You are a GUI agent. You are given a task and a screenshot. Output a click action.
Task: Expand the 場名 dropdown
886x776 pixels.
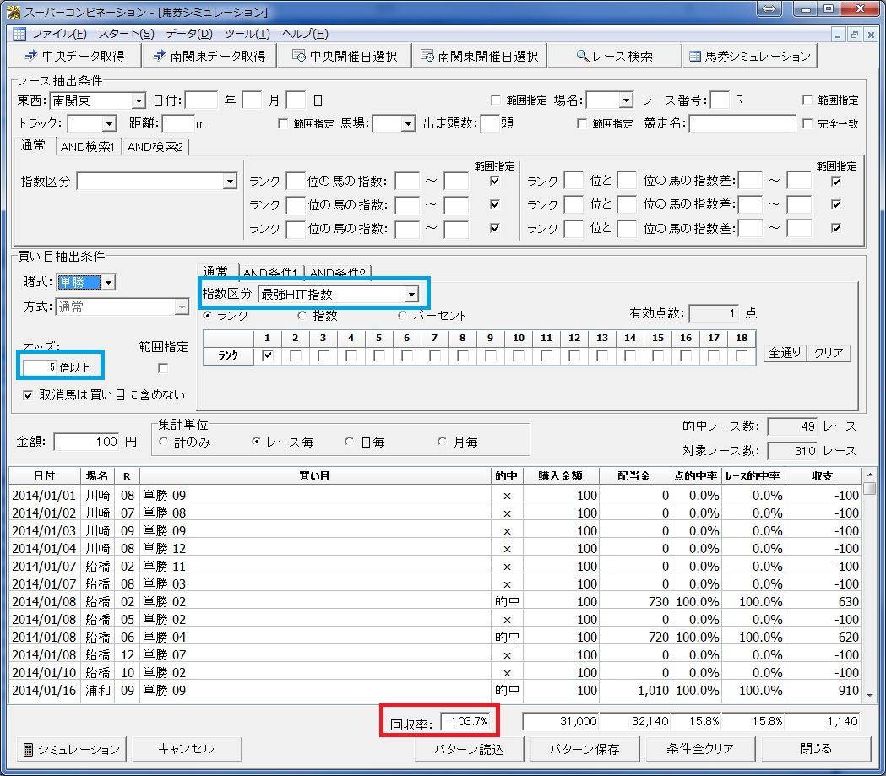point(626,101)
